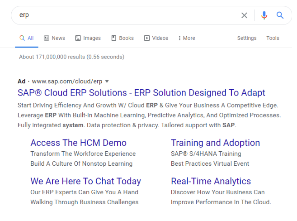Open the Tools filter options
297x221 pixels.
pos(273,38)
